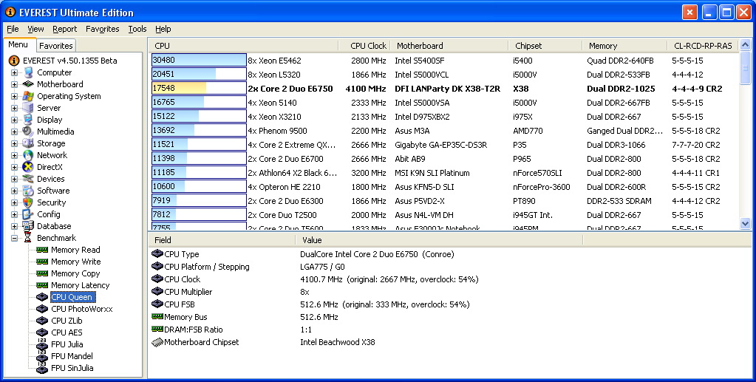The height and width of the screenshot is (382, 756).
Task: Open the Favorites menu
Action: 102,29
